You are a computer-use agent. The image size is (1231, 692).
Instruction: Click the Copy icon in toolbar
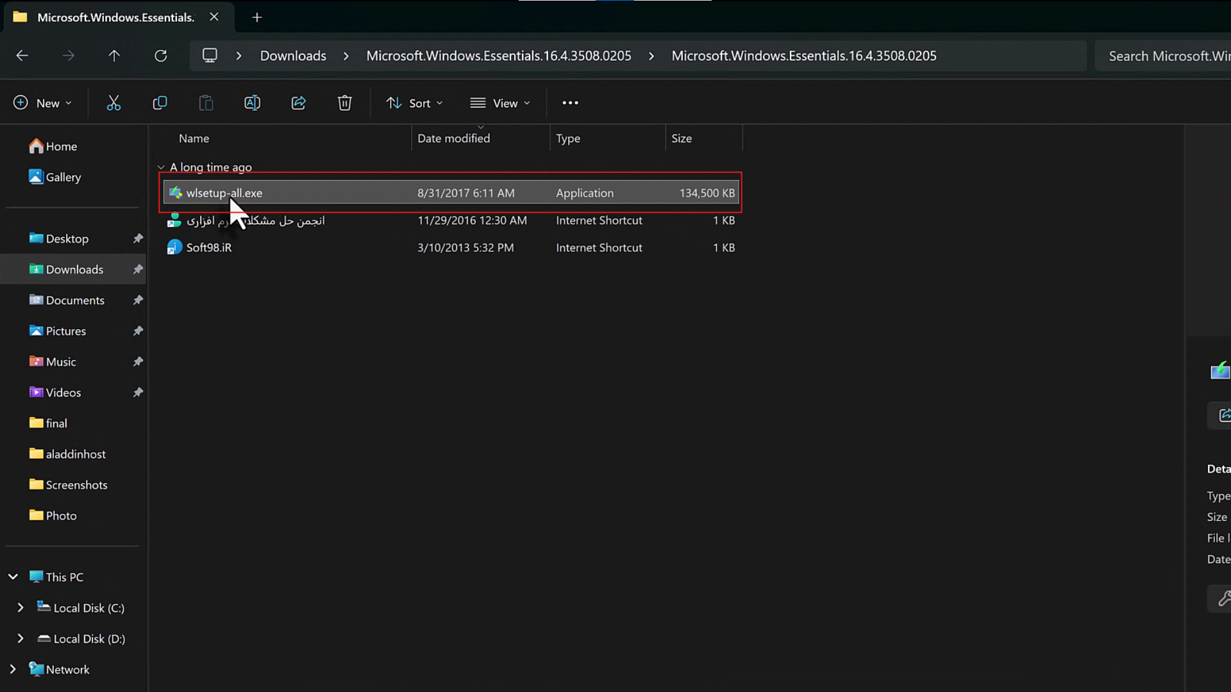(160, 103)
